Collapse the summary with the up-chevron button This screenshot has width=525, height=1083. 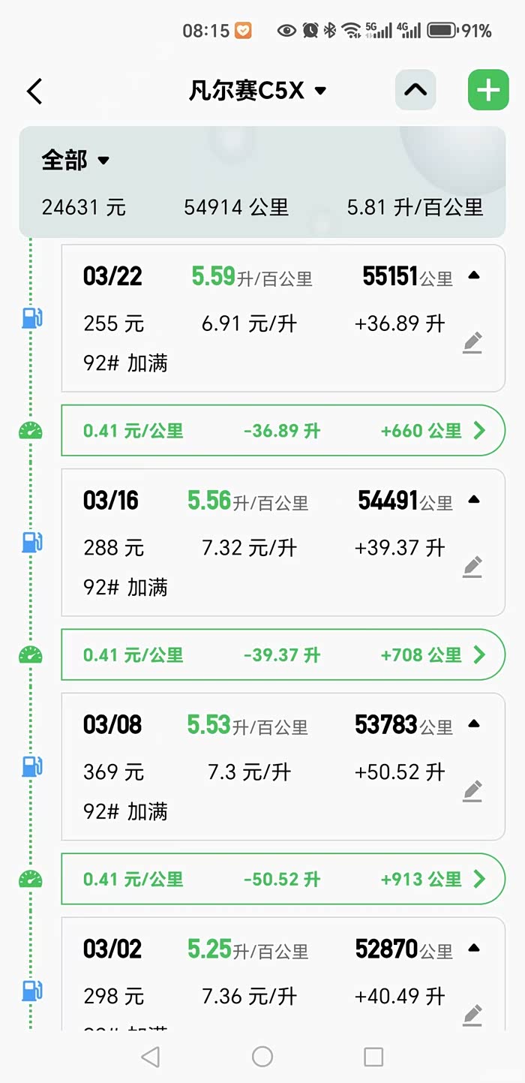415,91
